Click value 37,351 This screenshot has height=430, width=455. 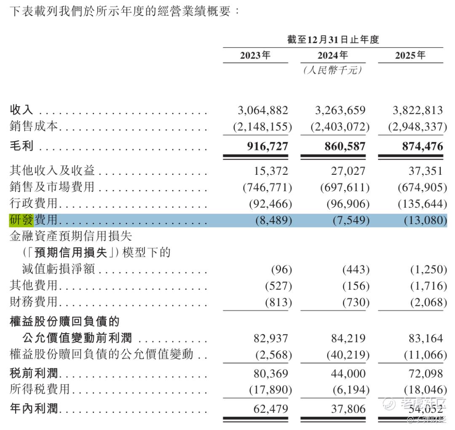pos(426,171)
